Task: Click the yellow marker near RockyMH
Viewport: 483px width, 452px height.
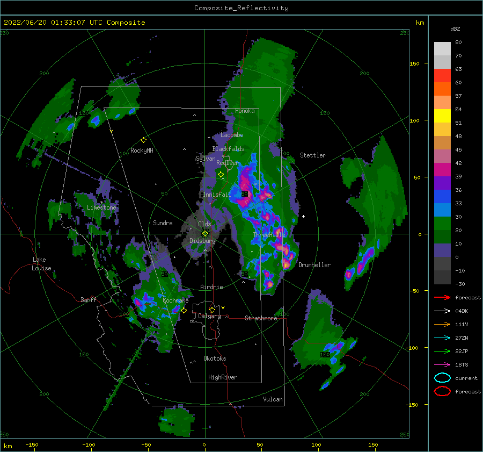Action: (143, 140)
